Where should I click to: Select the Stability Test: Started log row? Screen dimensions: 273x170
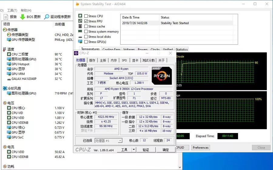coord(177,23)
